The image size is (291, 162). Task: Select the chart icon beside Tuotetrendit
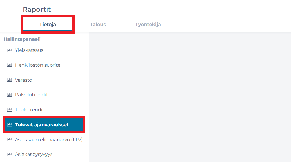(9, 110)
